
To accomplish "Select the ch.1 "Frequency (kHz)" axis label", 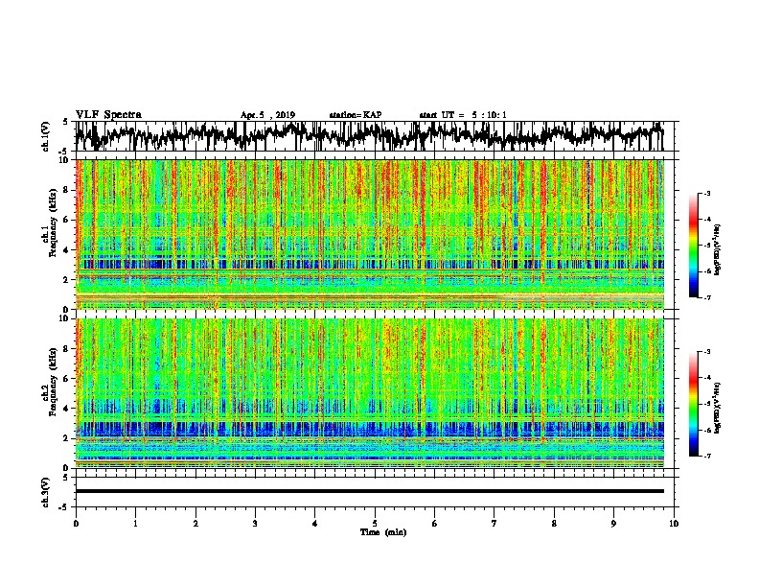I will (53, 223).
